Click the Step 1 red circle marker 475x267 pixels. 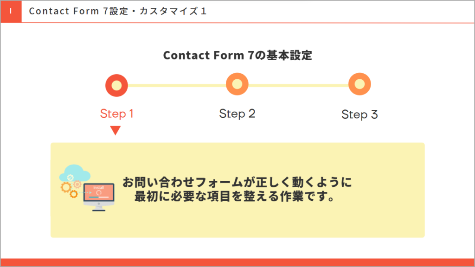tap(116, 85)
